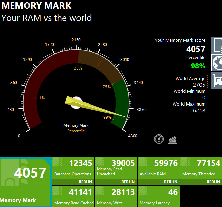Click the 25% marker on the gauge

78,68
